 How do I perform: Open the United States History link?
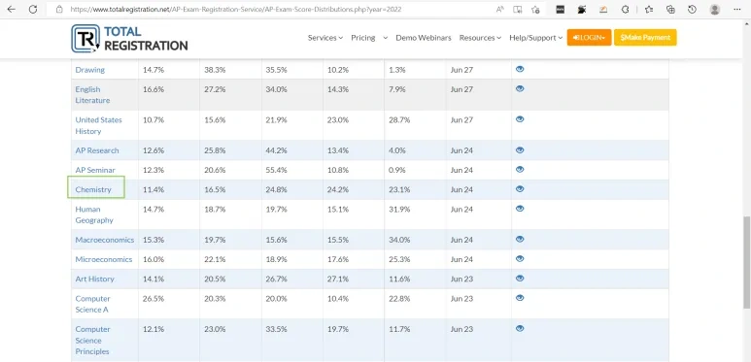coord(98,125)
